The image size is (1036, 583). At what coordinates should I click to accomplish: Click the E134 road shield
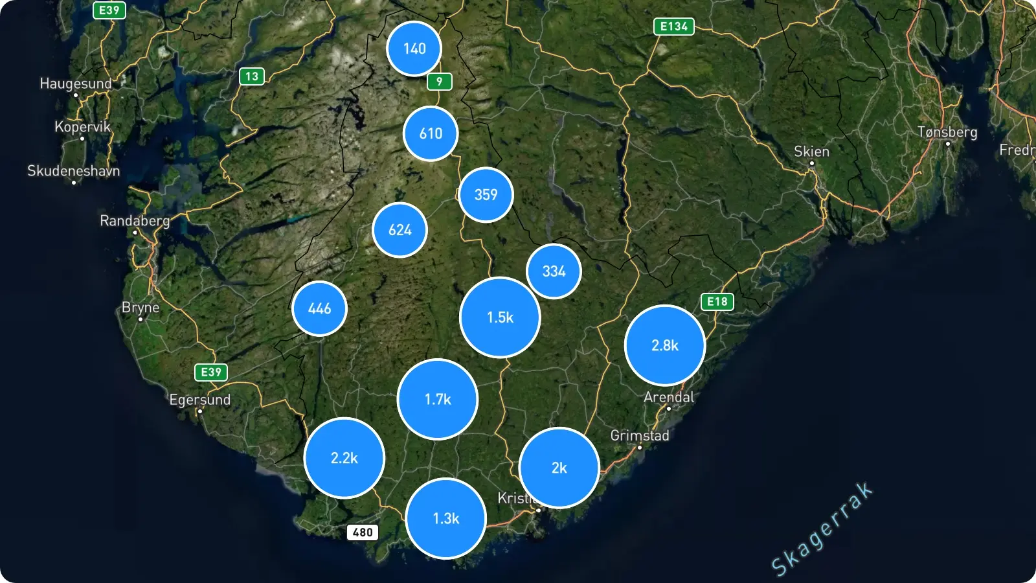pos(674,27)
